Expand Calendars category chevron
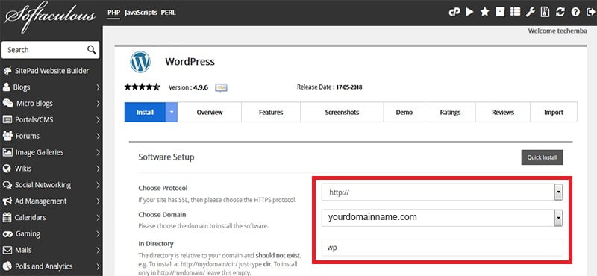Viewport: 597px width, 276px height. 98,217
